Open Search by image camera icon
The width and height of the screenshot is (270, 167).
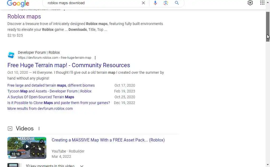click(166, 3)
